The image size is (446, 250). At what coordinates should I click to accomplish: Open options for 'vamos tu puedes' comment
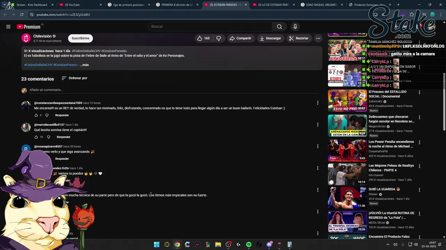[x=317, y=168]
